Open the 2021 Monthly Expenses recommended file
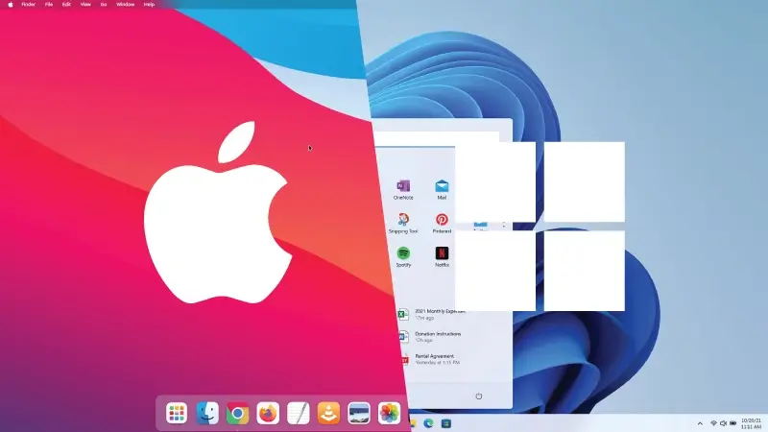768x432 pixels. click(x=430, y=314)
